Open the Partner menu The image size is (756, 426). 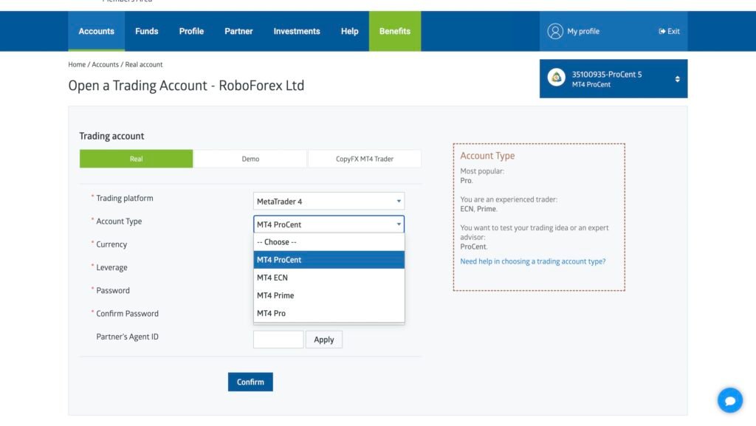pos(238,31)
